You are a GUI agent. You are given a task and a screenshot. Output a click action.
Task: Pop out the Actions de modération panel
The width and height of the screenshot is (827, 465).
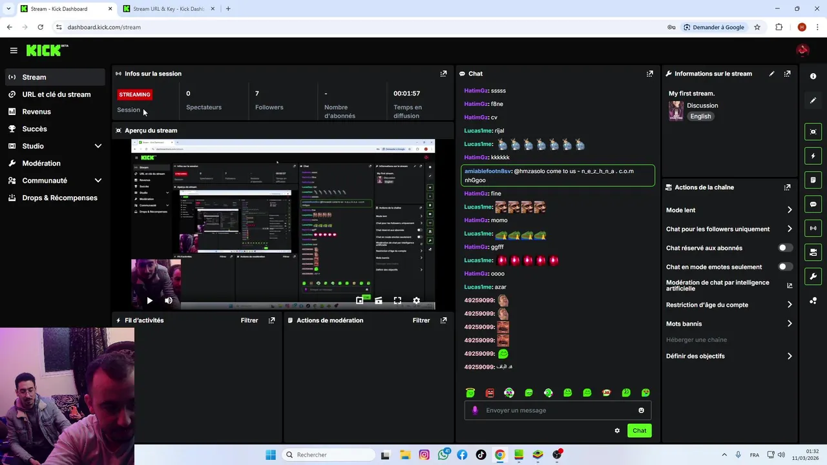tap(443, 320)
